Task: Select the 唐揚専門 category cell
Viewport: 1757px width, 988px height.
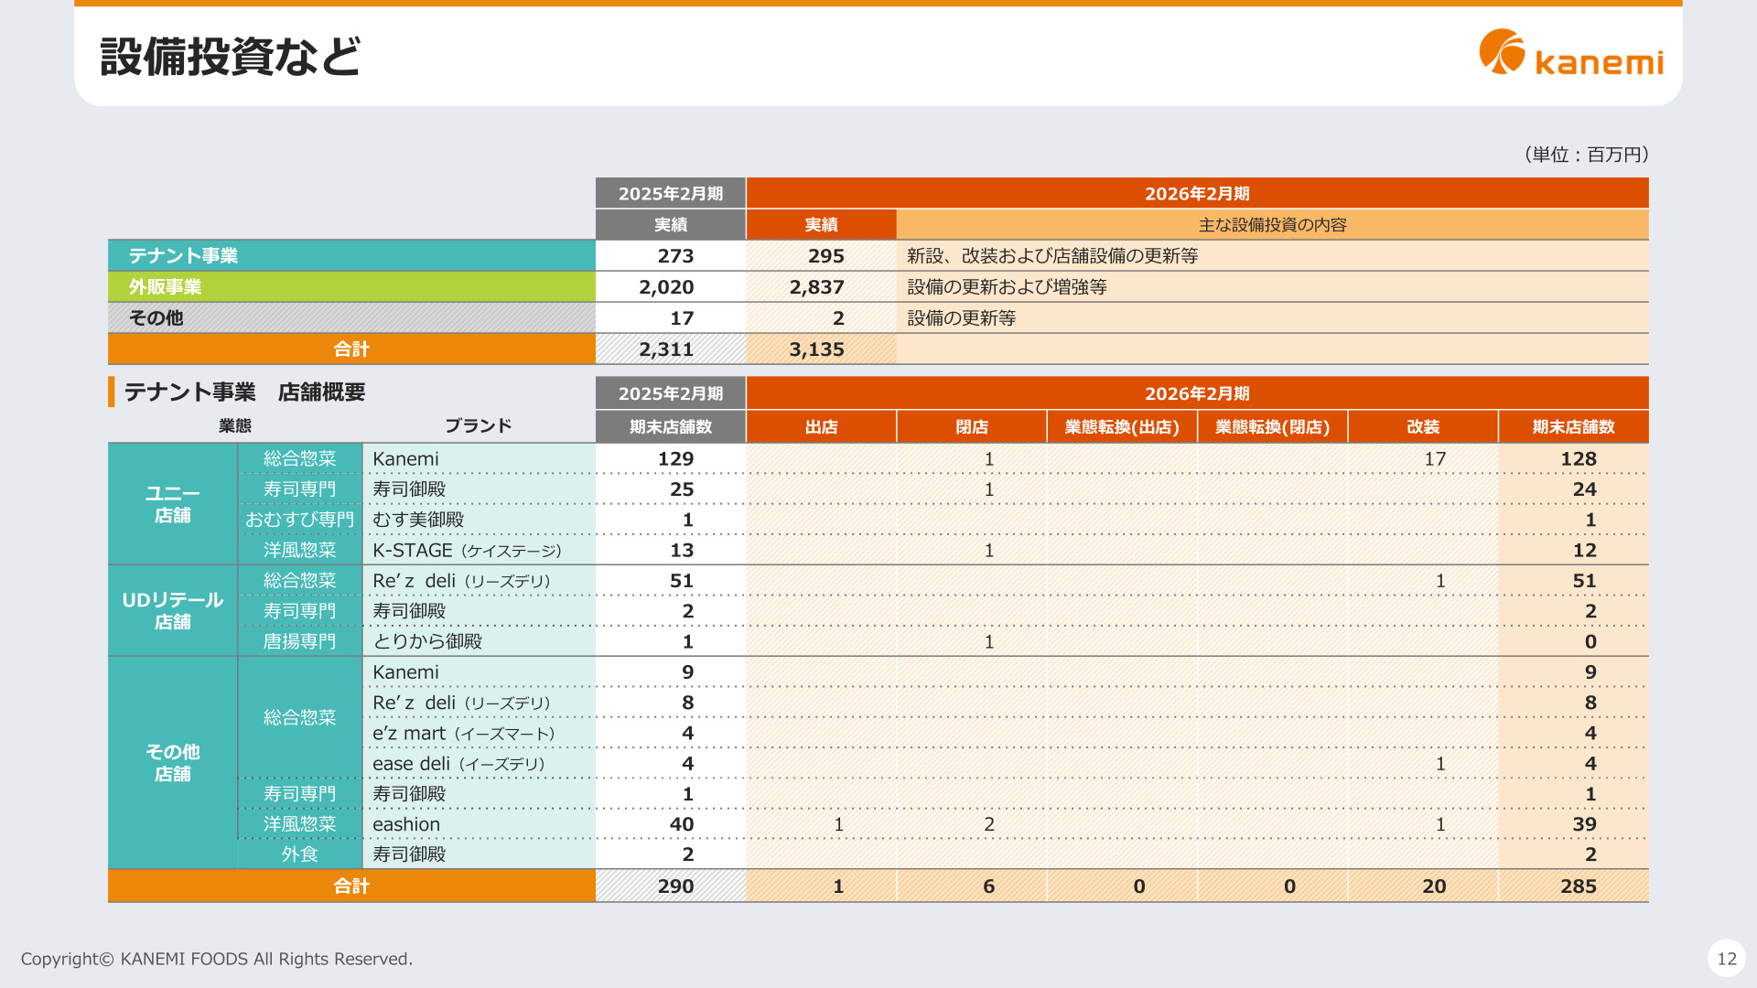Action: [300, 641]
